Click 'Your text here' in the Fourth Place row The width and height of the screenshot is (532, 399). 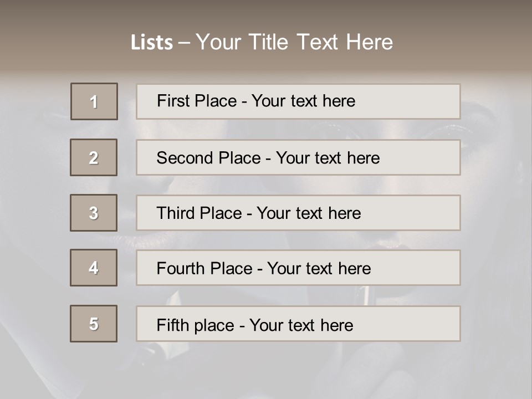(319, 269)
